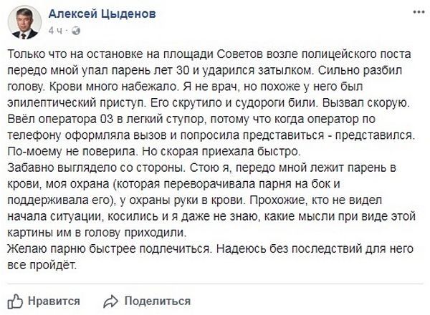This screenshot has height=315, width=430.
Task: Click the final line 'все пройдёт.'
Action: tap(42, 265)
